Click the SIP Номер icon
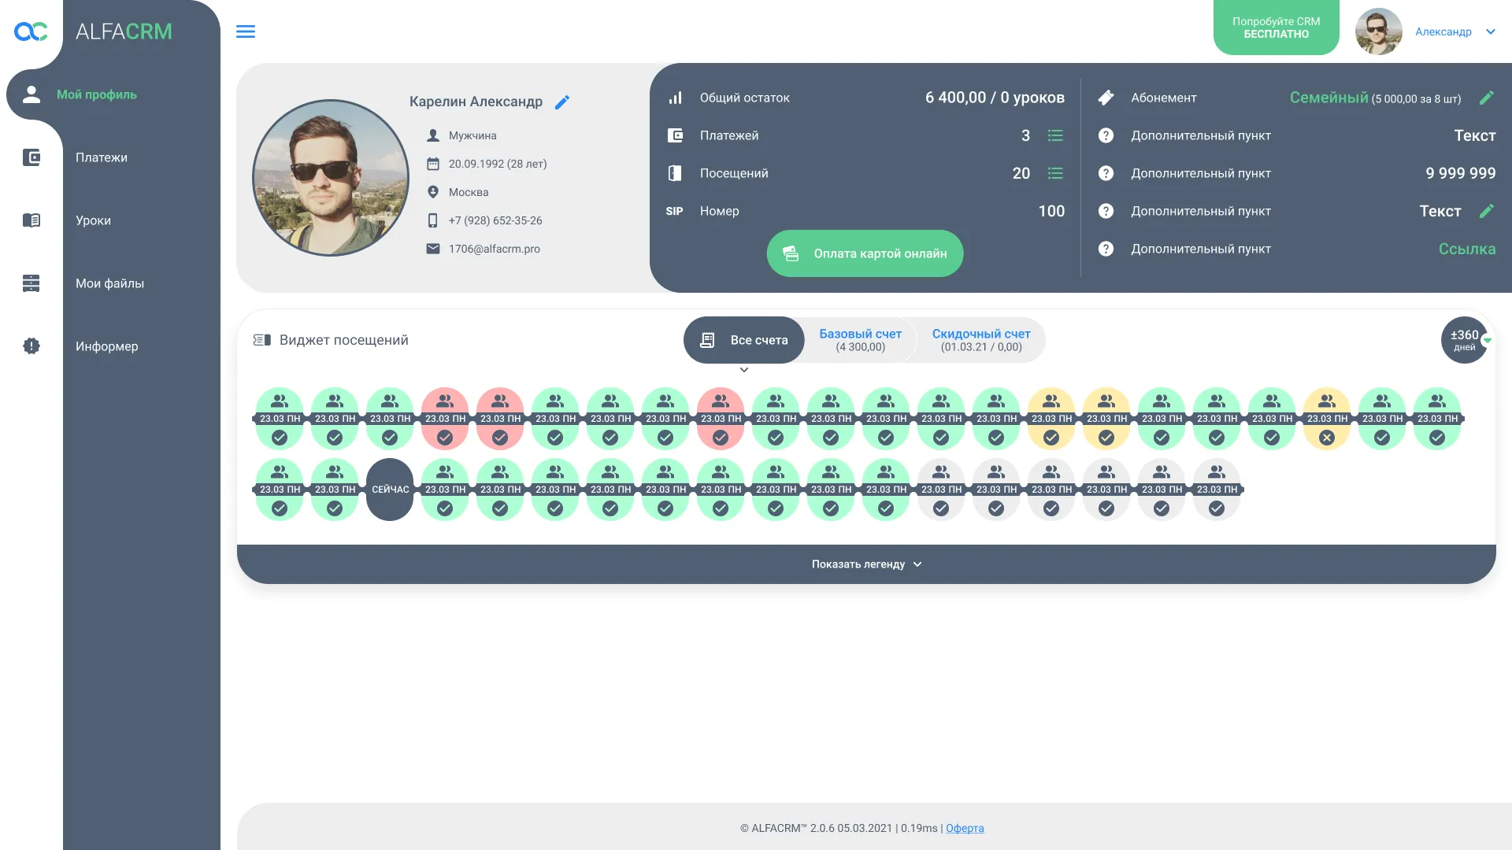 674,211
